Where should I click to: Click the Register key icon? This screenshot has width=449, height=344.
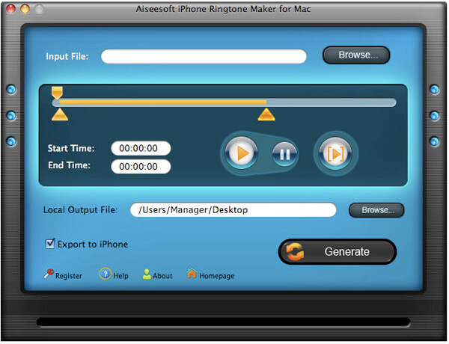tap(49, 274)
